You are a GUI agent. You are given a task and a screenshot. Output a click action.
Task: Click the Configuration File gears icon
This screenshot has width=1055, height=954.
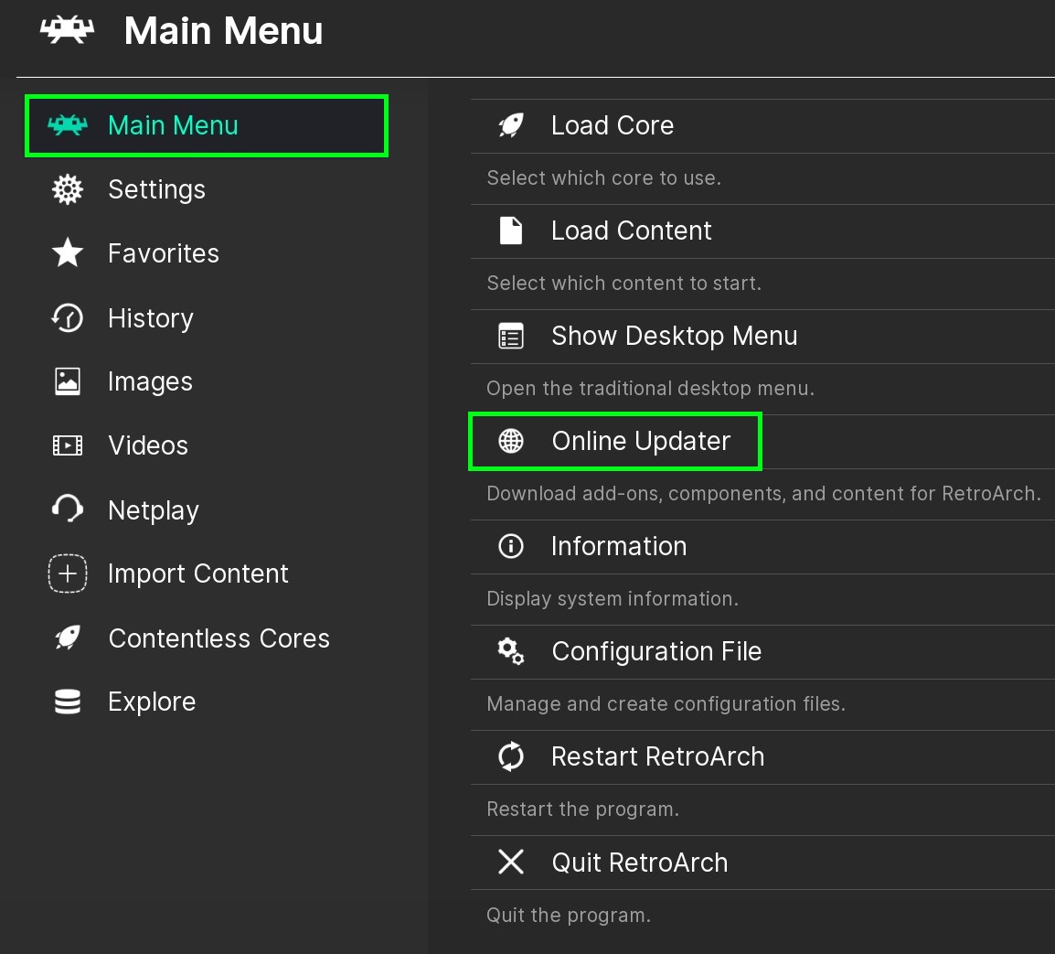(x=511, y=651)
